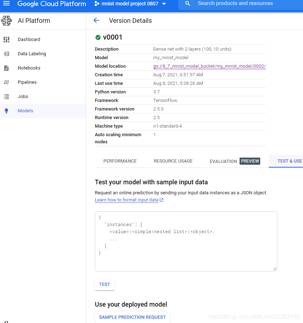Click the AI Platform brain logo icon

point(6,21)
